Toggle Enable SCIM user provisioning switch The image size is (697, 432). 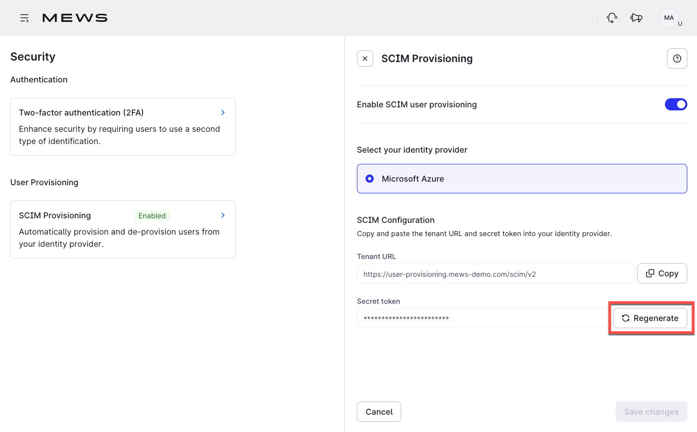point(676,104)
